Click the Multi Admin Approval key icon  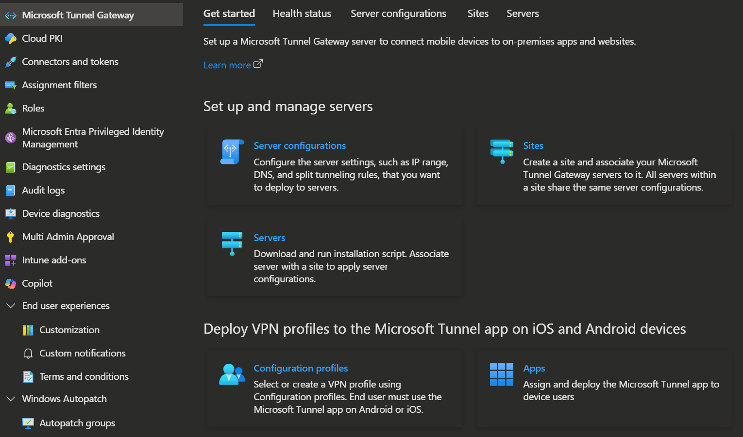click(11, 237)
